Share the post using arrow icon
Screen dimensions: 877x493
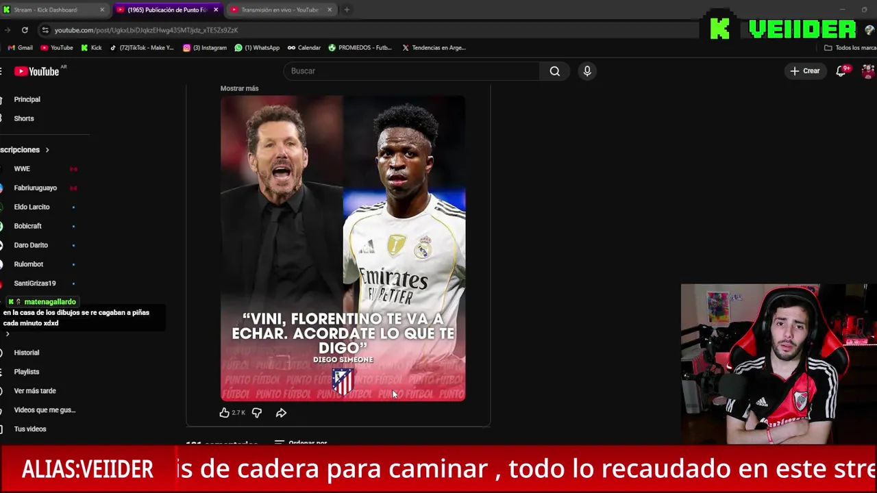(281, 413)
